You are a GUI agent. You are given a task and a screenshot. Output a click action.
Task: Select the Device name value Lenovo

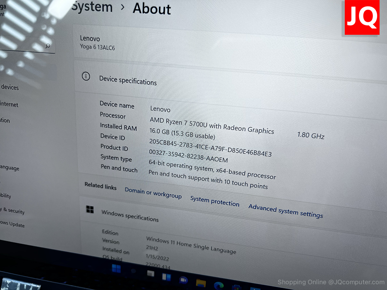pyautogui.click(x=160, y=109)
